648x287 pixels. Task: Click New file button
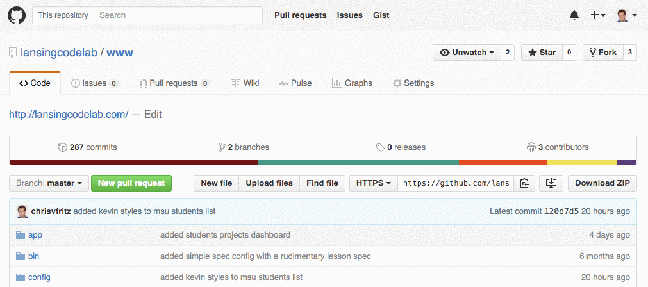[x=217, y=183]
